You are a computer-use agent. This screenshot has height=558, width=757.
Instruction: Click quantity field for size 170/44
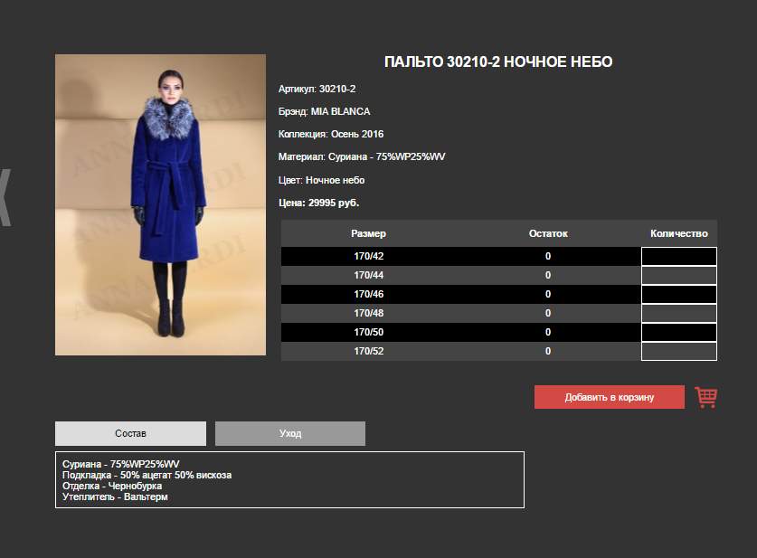pos(679,275)
